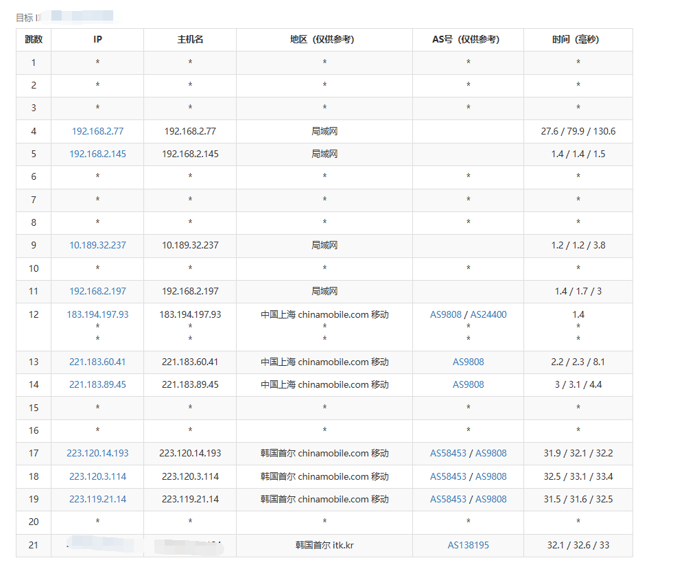Open the blue 221.183.60.41 IP link
The height and width of the screenshot is (569, 697).
pyautogui.click(x=97, y=362)
